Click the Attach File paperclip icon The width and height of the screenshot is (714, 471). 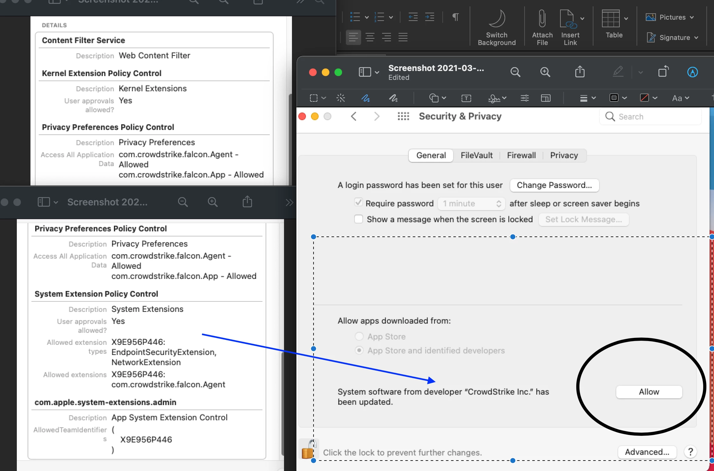click(x=542, y=18)
